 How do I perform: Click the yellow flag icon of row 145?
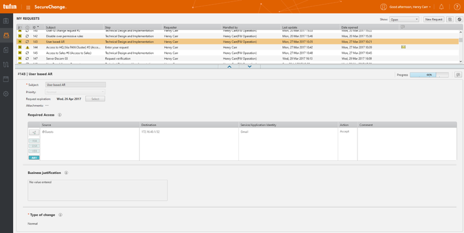pos(20,53)
